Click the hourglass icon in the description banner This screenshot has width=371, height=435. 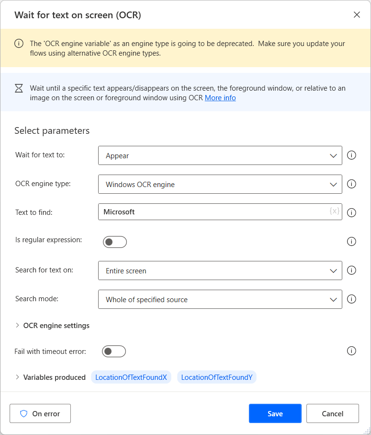click(x=19, y=88)
